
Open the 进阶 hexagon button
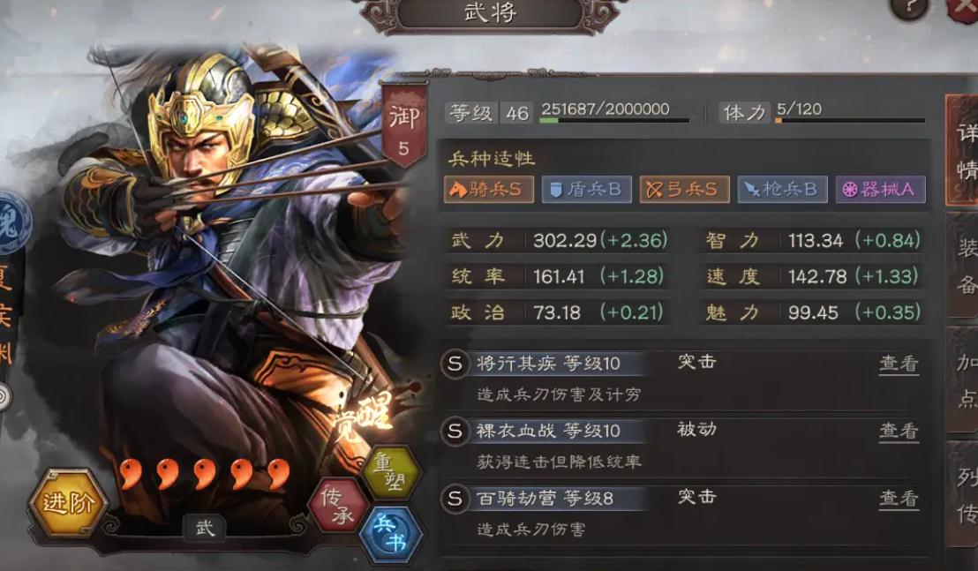click(x=67, y=502)
